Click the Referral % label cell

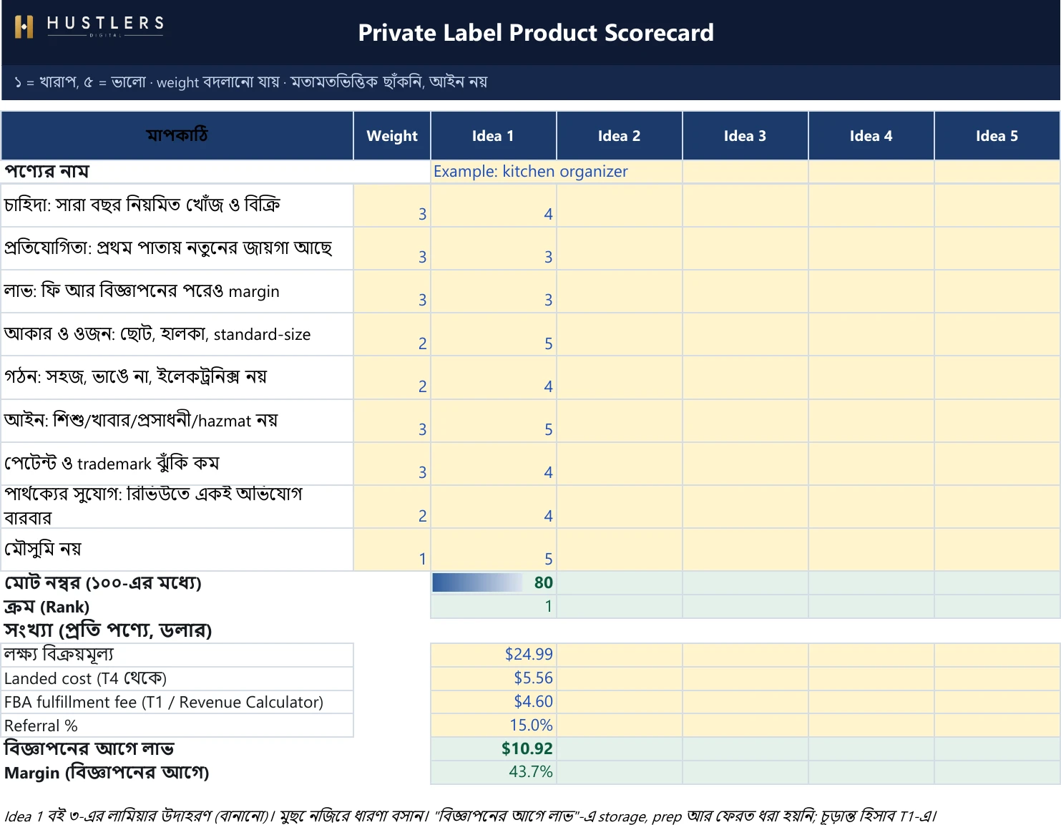pos(177,726)
